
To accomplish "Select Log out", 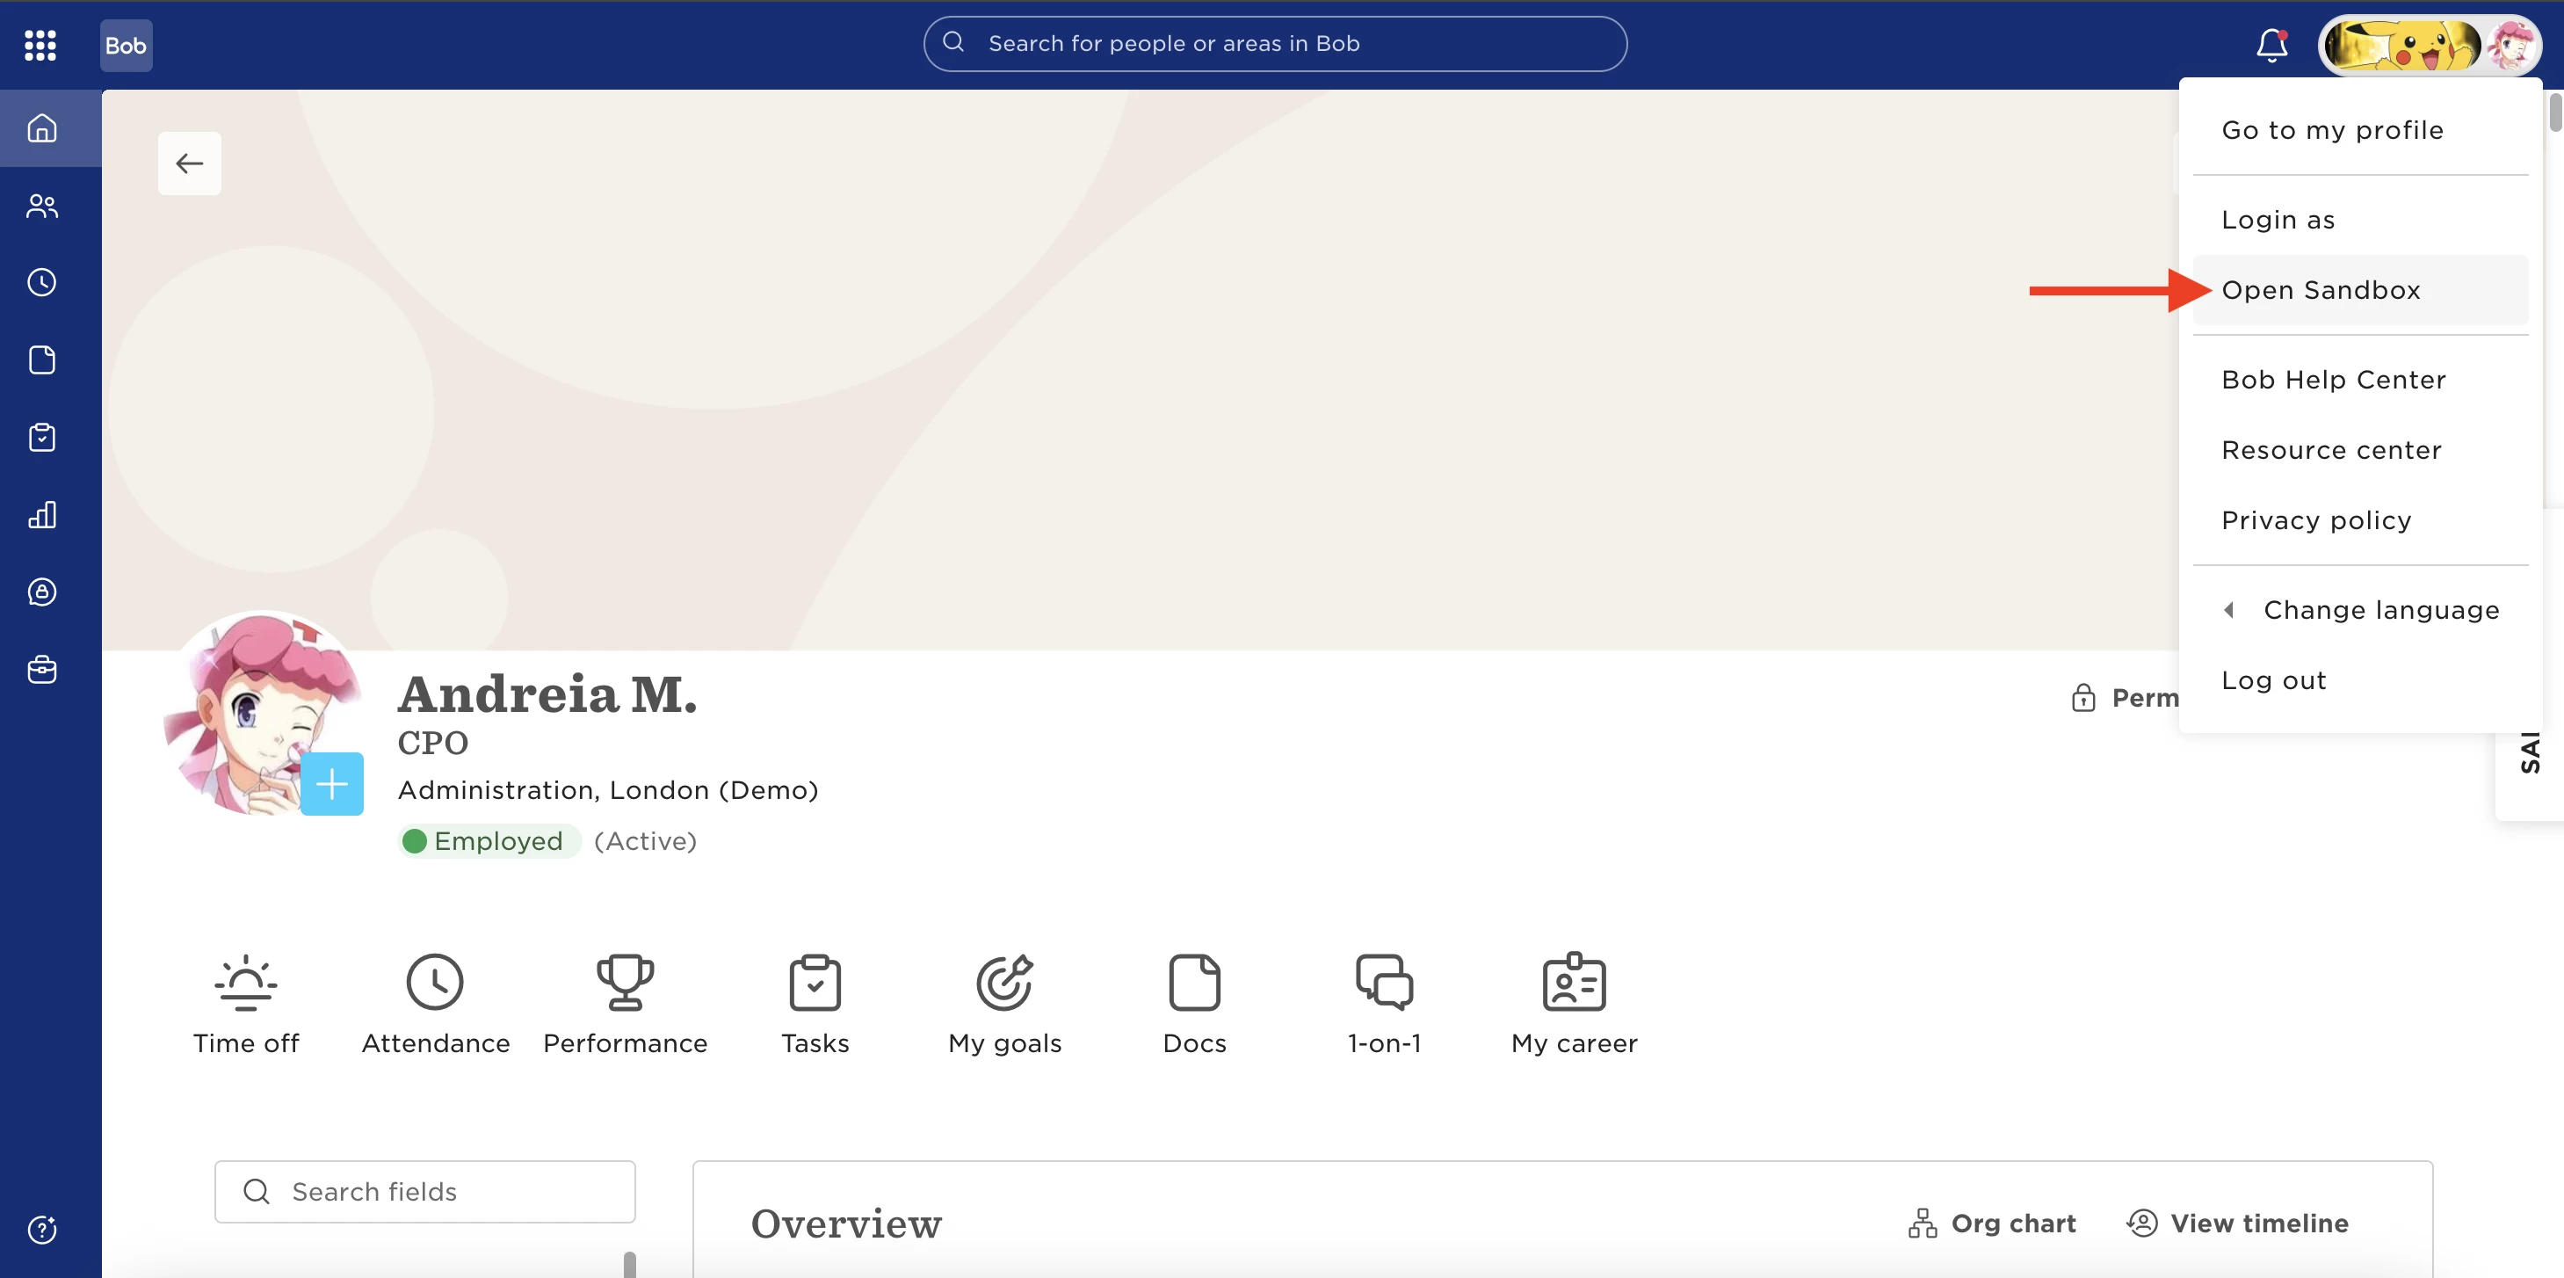I will [2360, 681].
